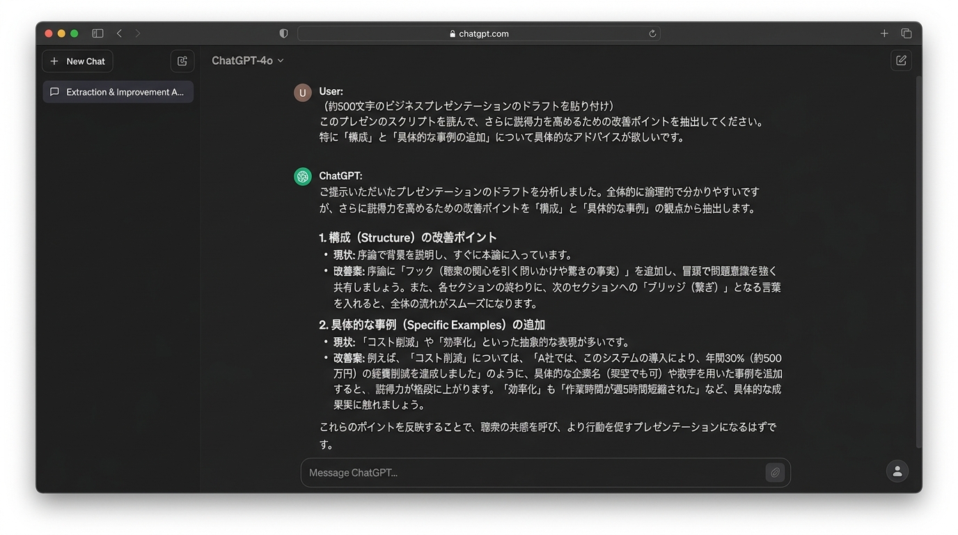This screenshot has height=535, width=958.
Task: Open the user profile icon at bottom right
Action: pos(897,472)
